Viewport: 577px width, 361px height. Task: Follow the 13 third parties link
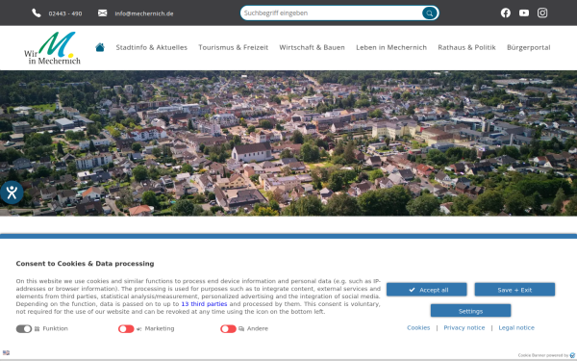204,304
